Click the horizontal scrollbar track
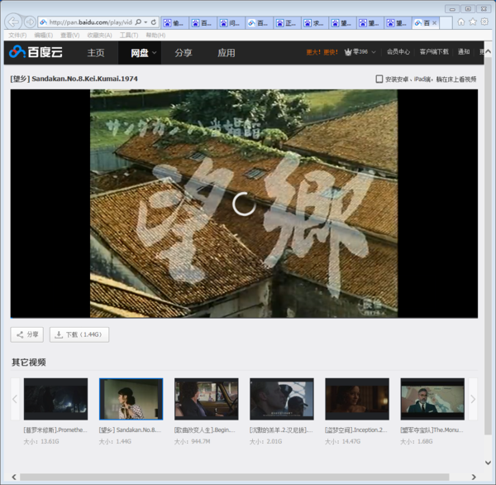 click(x=235, y=477)
